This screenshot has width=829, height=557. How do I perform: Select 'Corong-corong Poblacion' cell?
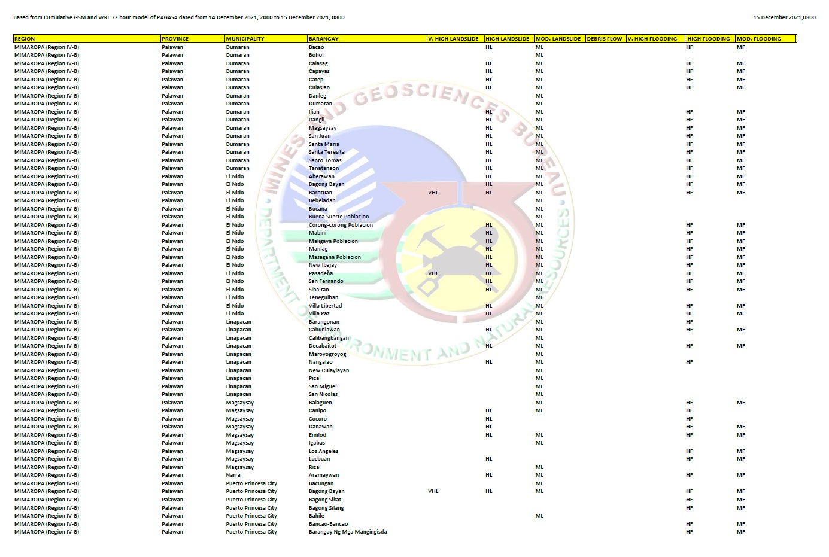(x=341, y=224)
